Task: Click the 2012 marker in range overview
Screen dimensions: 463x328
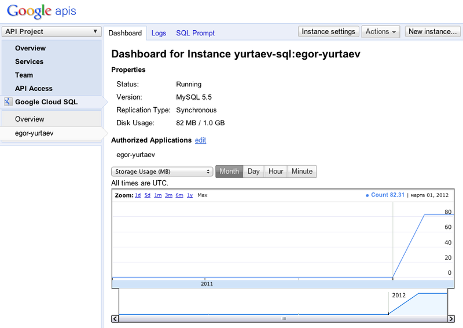Action: coord(399,295)
